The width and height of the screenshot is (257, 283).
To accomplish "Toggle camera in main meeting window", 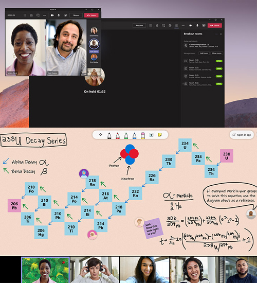I will click(191, 25).
